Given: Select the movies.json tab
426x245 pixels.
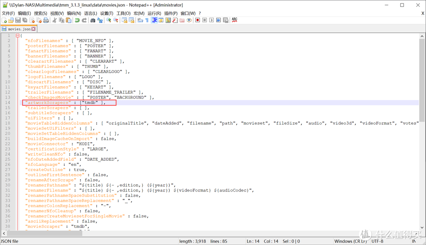Looking at the screenshot, I should click(19, 29).
